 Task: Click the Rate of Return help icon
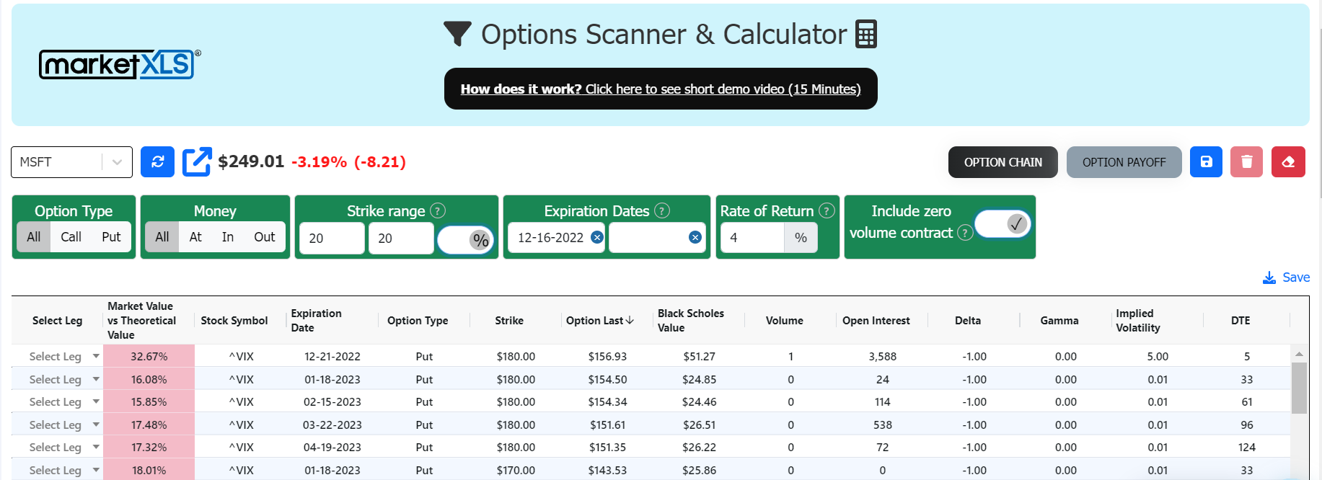(x=827, y=210)
